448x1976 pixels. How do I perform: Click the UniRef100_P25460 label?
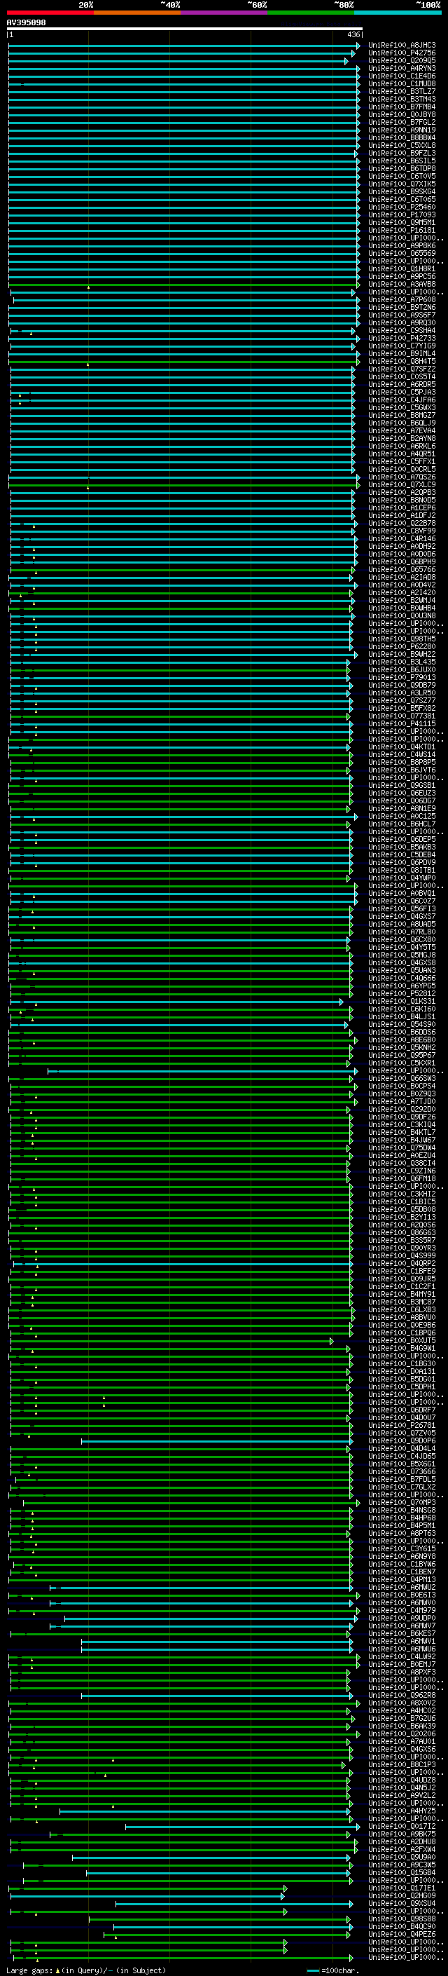[402, 207]
